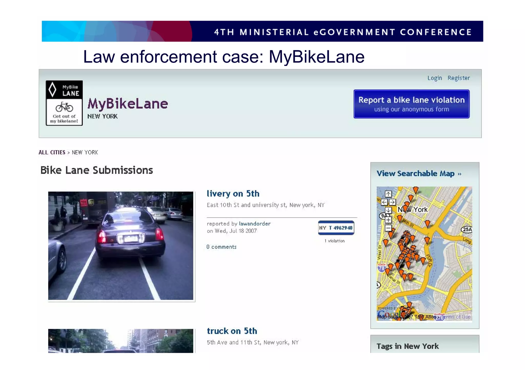
Task: Zoom out the map with minus
Action: click(x=388, y=228)
